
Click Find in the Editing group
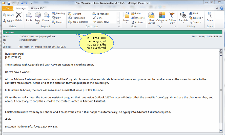(194, 13)
